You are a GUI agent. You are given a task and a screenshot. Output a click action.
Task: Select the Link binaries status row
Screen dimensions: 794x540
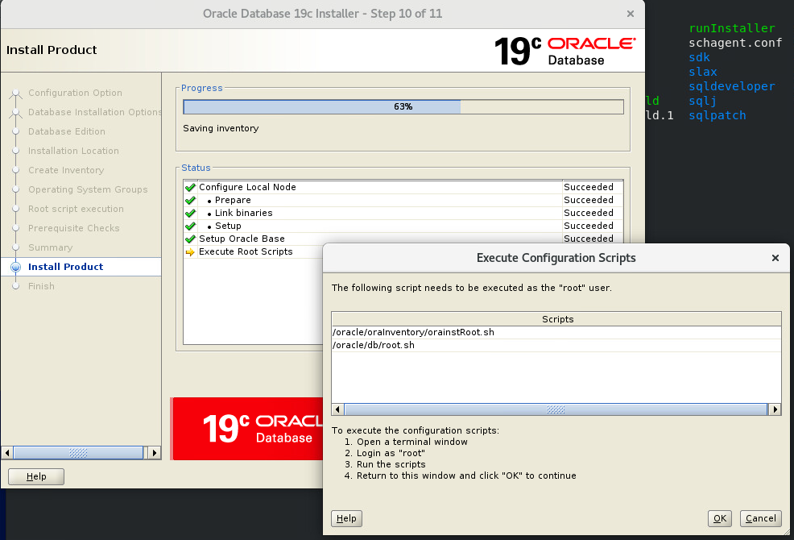click(403, 213)
